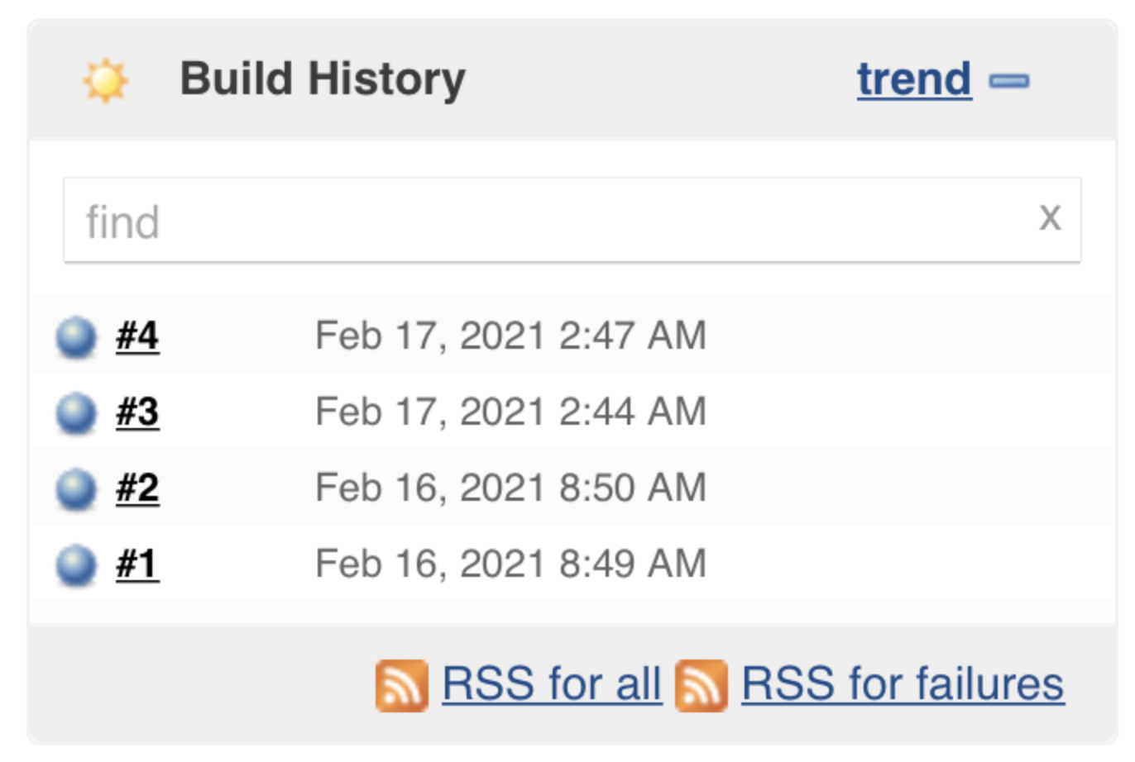Open the build trend link
1135x762 pixels.
(913, 79)
